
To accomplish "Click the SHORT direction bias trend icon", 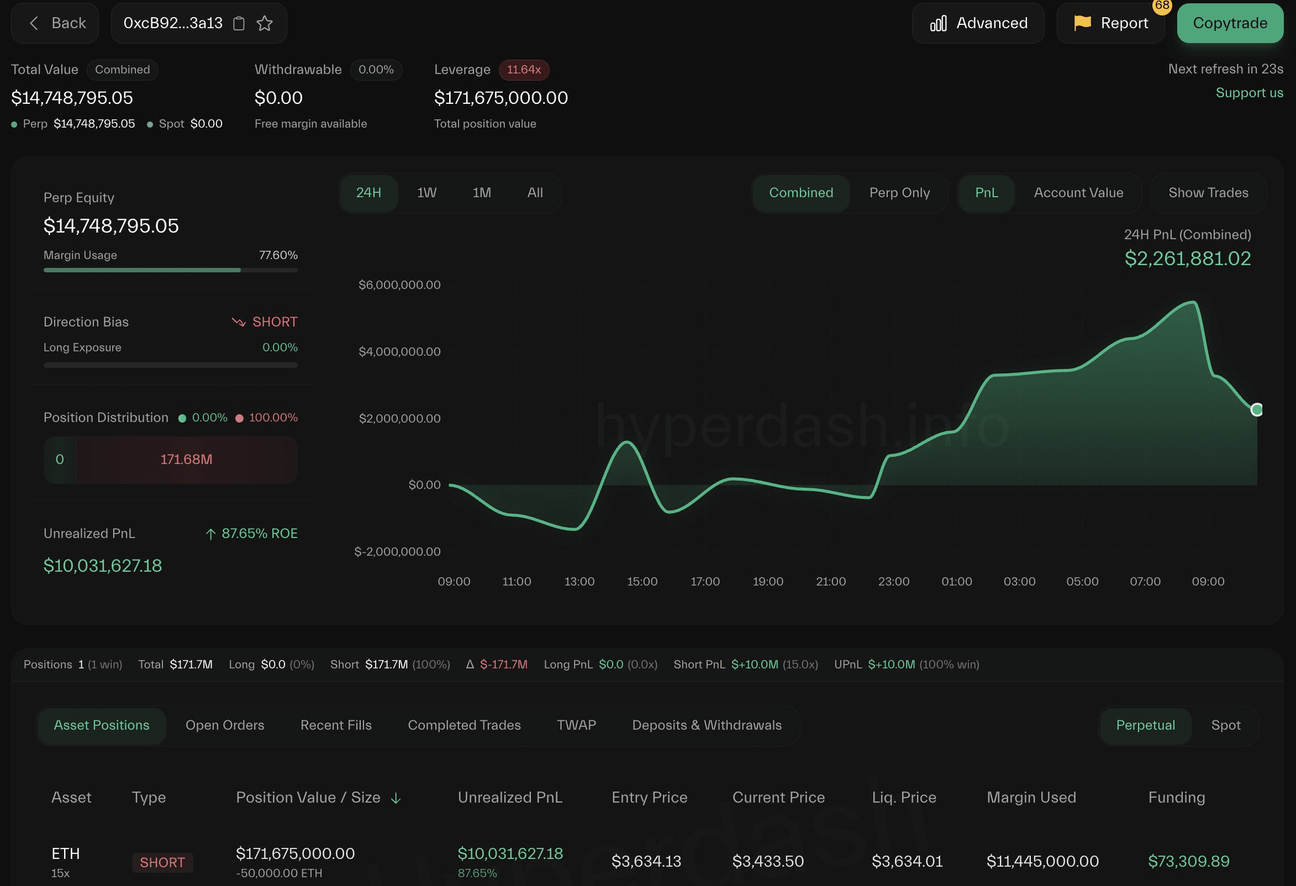I will (239, 322).
